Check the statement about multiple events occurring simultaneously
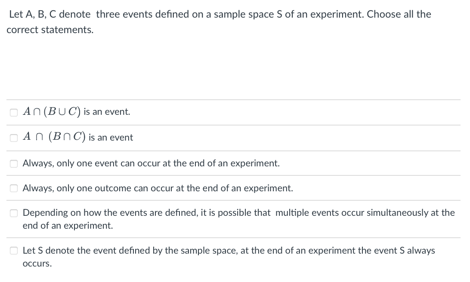Viewport: 470px width, 282px height. click(14, 213)
